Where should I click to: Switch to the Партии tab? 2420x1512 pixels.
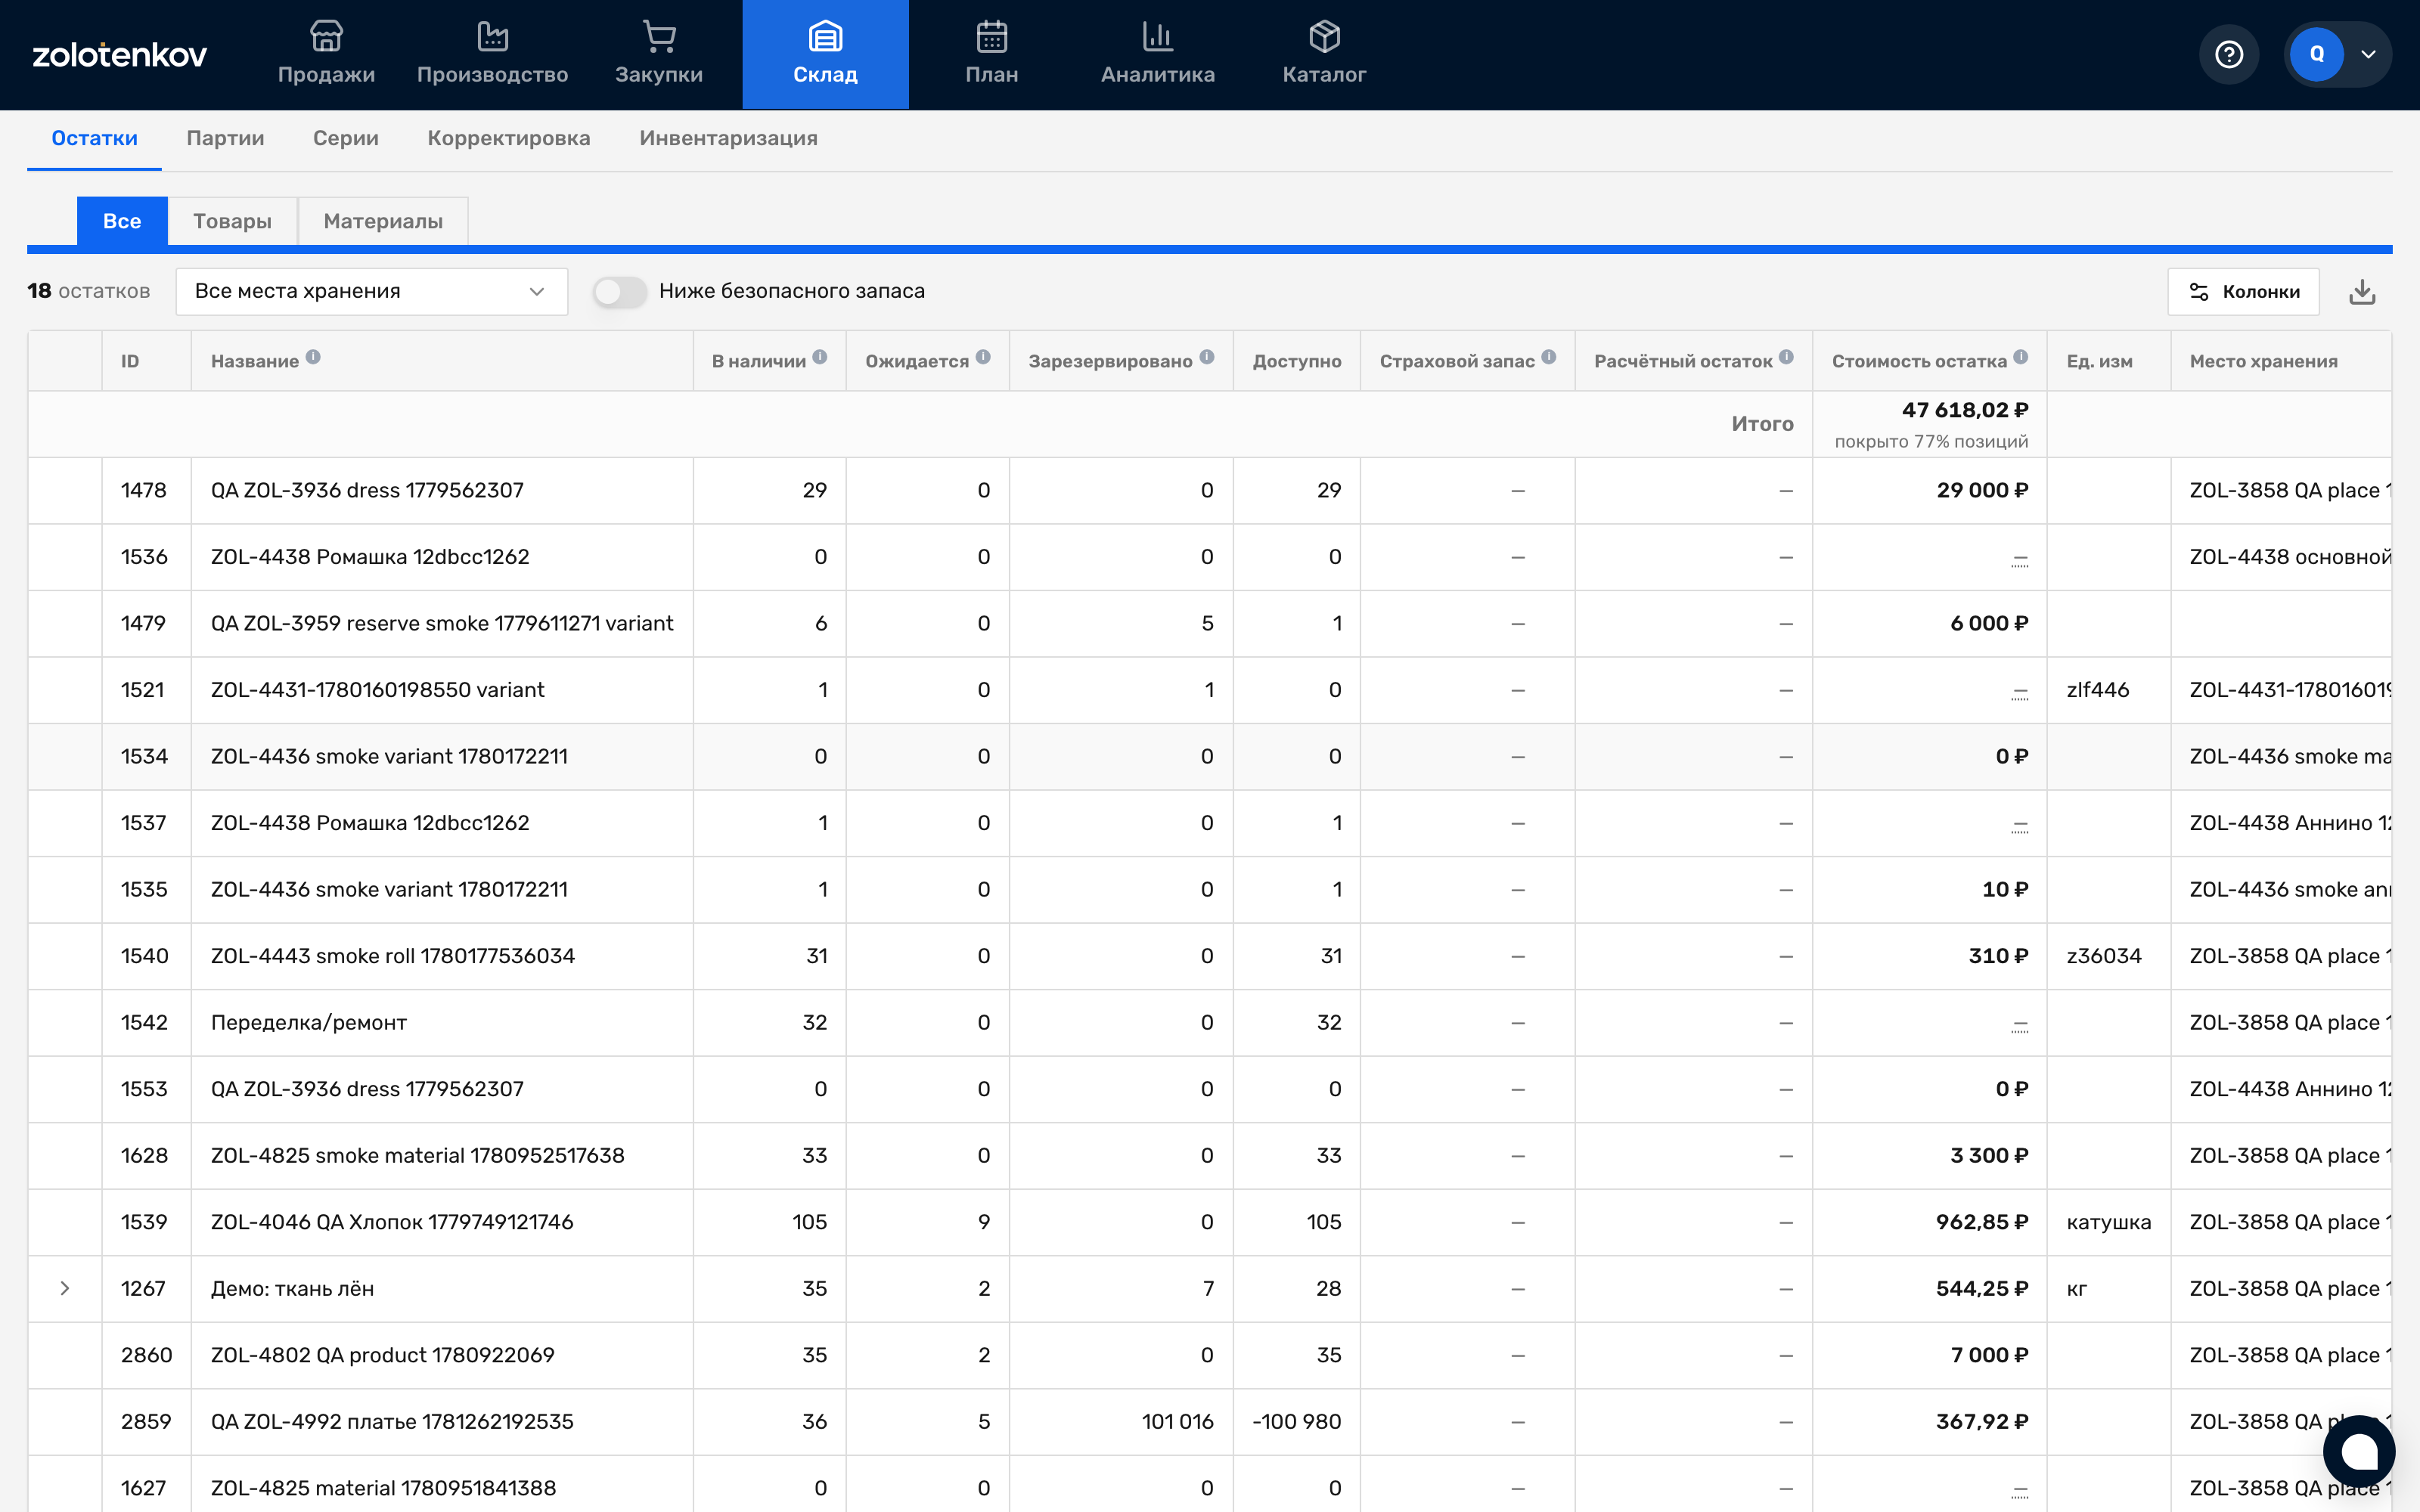pyautogui.click(x=225, y=138)
